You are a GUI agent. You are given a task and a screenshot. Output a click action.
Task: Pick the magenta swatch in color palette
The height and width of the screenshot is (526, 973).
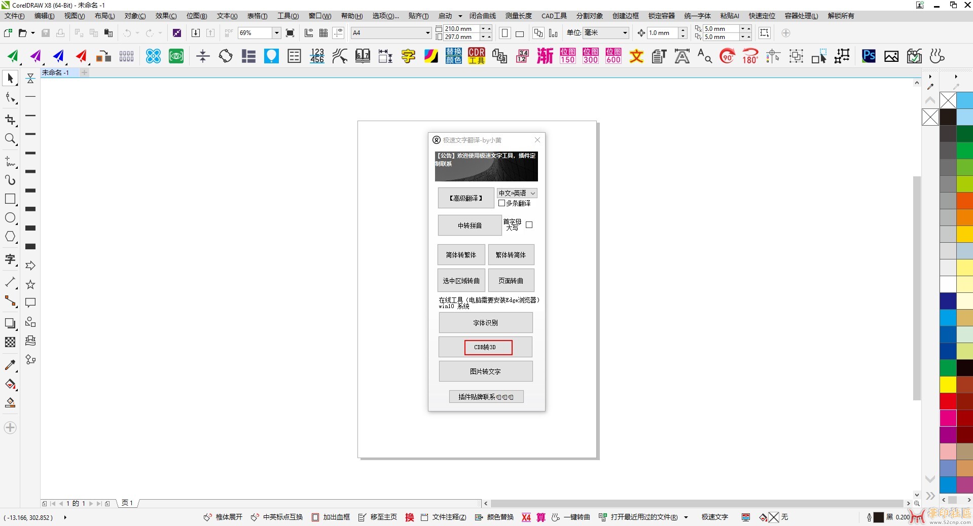pyautogui.click(x=948, y=418)
